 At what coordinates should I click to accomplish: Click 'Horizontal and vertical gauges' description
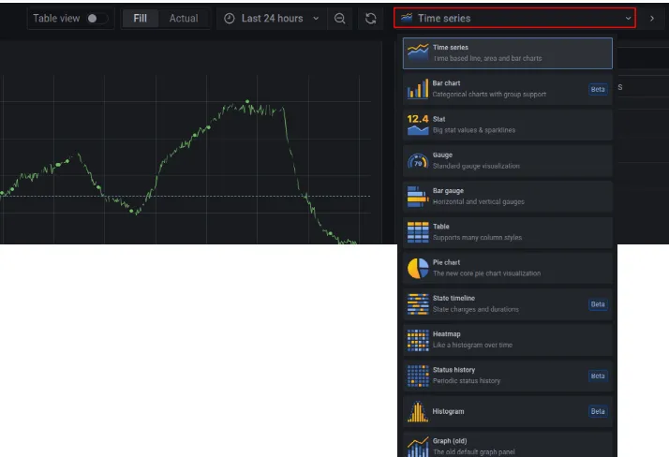tap(478, 201)
